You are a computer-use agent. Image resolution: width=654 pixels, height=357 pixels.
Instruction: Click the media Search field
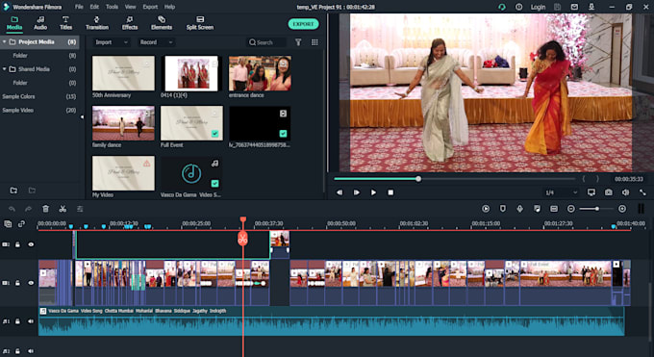[x=267, y=42]
